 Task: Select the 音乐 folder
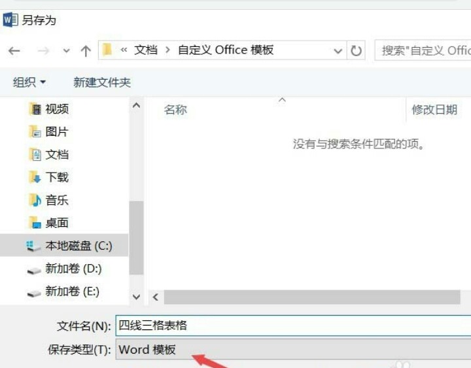48,200
